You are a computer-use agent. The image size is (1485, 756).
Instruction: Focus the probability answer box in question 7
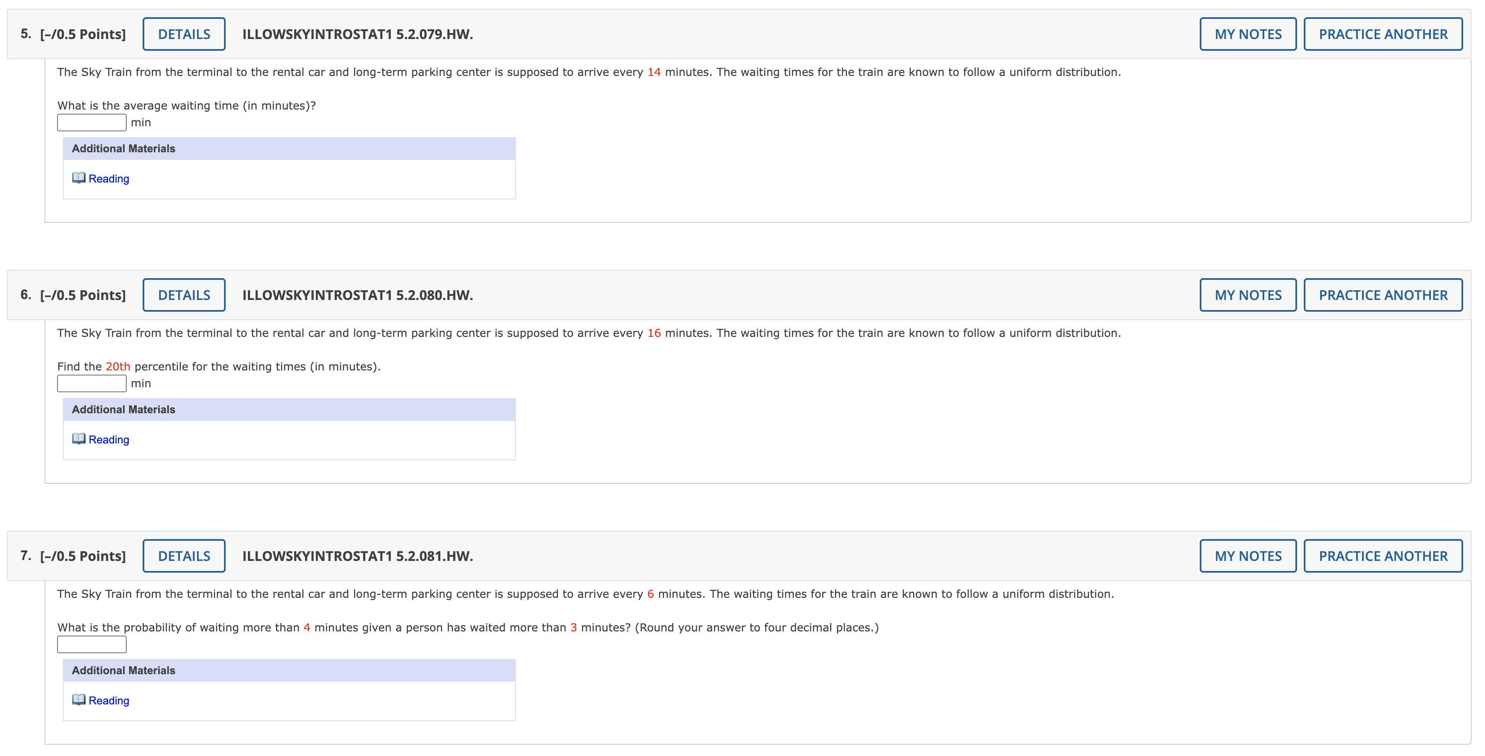pyautogui.click(x=92, y=645)
